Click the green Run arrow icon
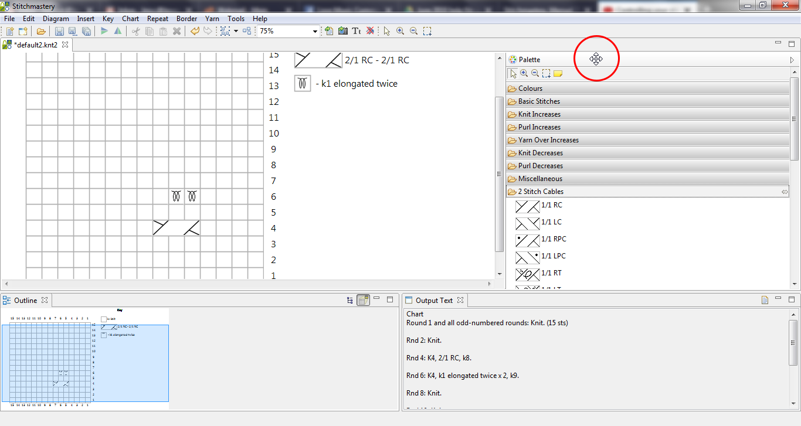This screenshot has width=801, height=426. [x=104, y=31]
